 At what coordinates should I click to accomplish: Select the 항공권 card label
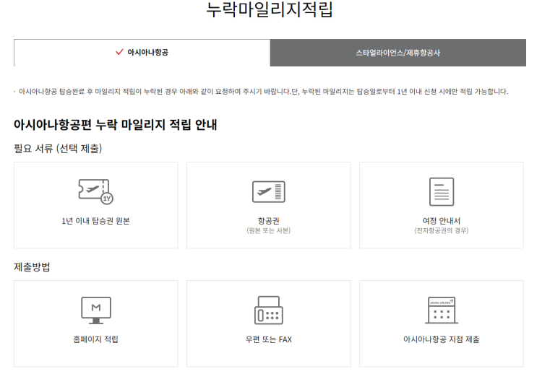(x=269, y=221)
